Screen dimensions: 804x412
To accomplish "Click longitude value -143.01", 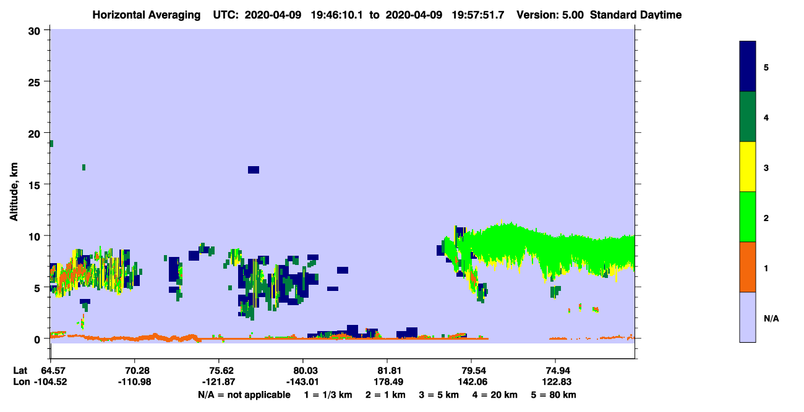I will click(302, 382).
